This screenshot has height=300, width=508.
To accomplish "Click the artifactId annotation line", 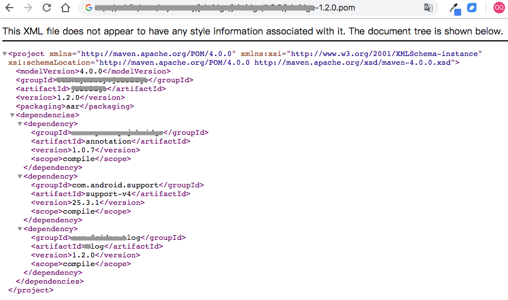I will pyautogui.click(x=111, y=141).
